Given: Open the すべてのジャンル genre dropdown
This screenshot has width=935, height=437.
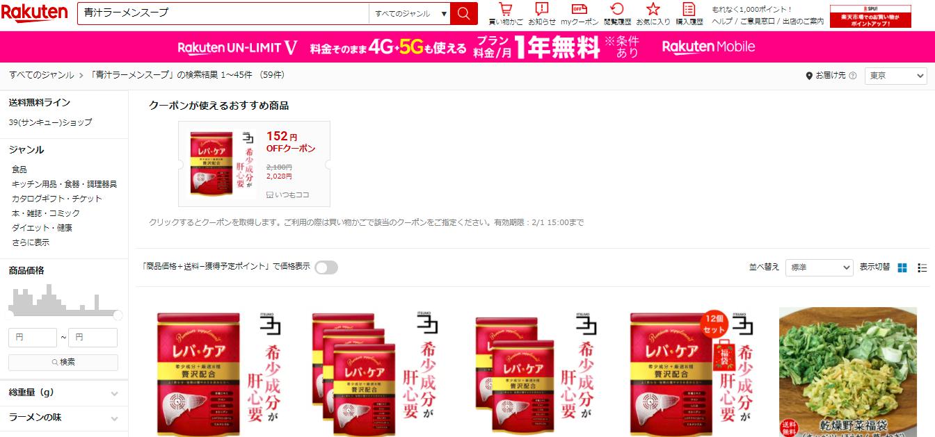Looking at the screenshot, I should pos(410,13).
